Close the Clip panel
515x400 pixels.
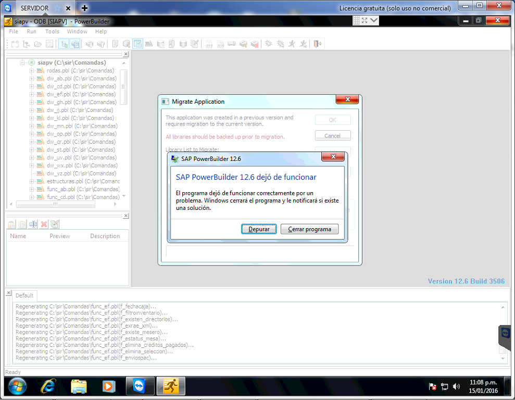coord(126,216)
